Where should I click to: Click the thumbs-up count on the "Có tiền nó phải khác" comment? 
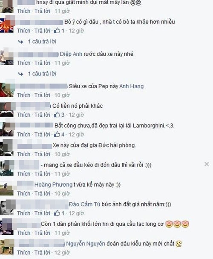point(63,115)
